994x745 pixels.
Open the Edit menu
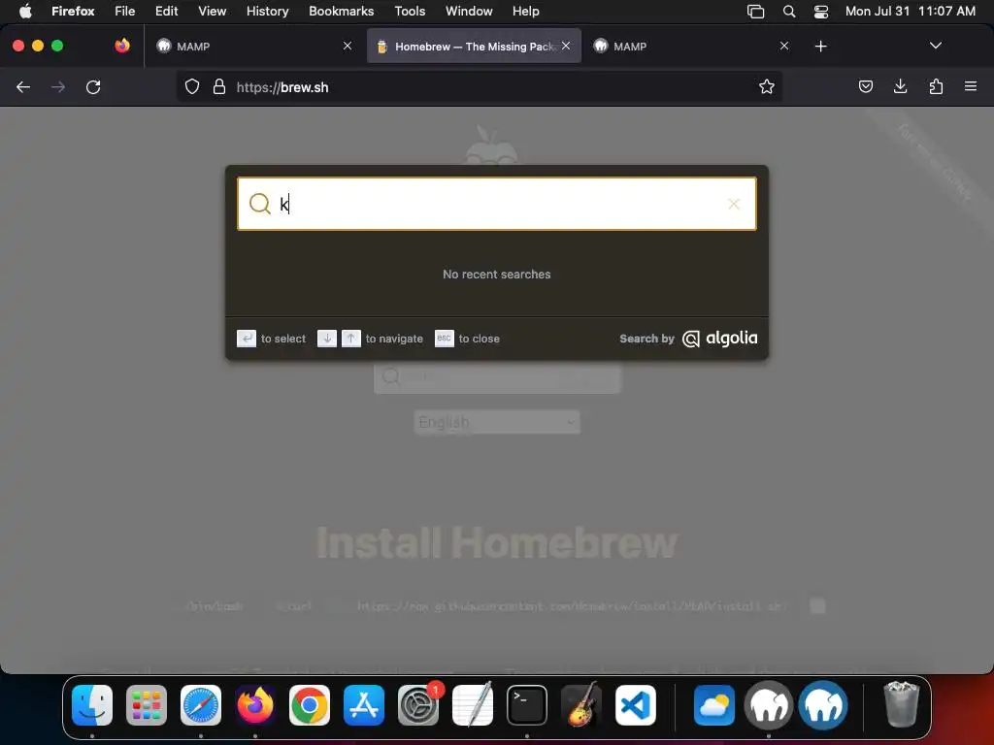pyautogui.click(x=167, y=11)
